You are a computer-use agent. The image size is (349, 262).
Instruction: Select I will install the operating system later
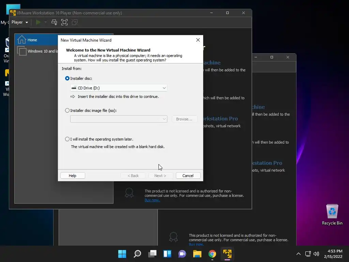[x=67, y=139]
